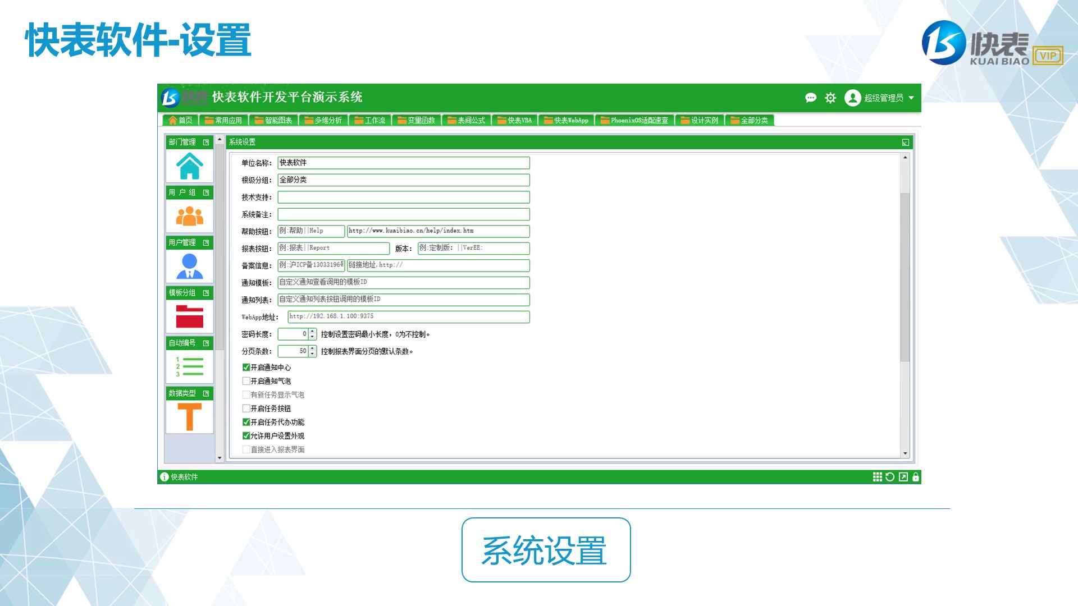This screenshot has width=1078, height=606.
Task: Open the 自动编号 numbered list icon
Action: 189,366
